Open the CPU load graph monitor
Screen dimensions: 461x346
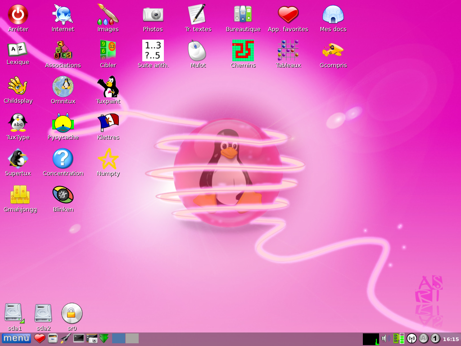pyautogui.click(x=371, y=339)
